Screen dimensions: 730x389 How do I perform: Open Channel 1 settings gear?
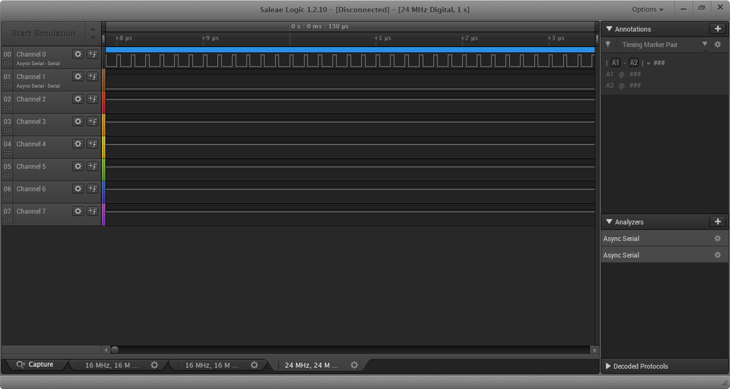click(x=78, y=76)
